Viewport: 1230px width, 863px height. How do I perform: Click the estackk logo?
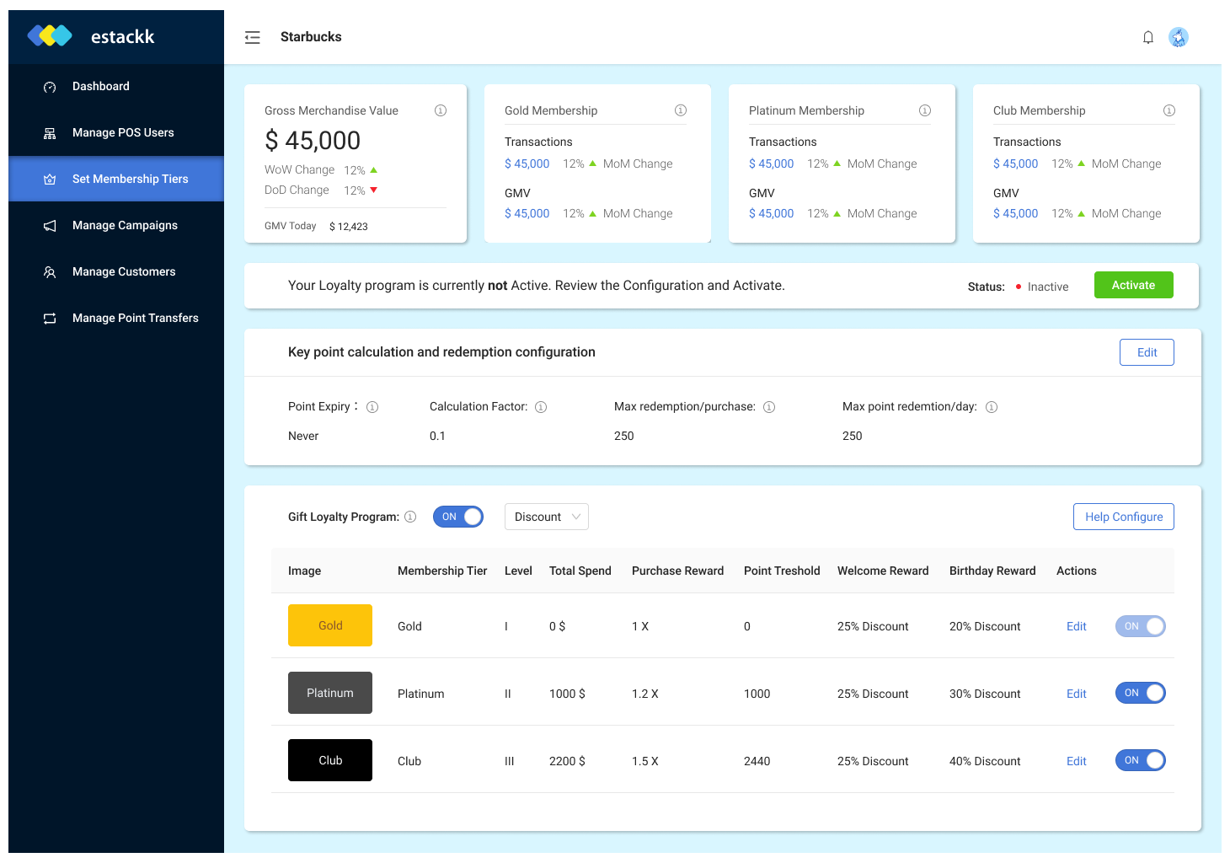(91, 36)
